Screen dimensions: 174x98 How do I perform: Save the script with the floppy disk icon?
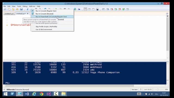pyautogui.click(x=21, y=9)
